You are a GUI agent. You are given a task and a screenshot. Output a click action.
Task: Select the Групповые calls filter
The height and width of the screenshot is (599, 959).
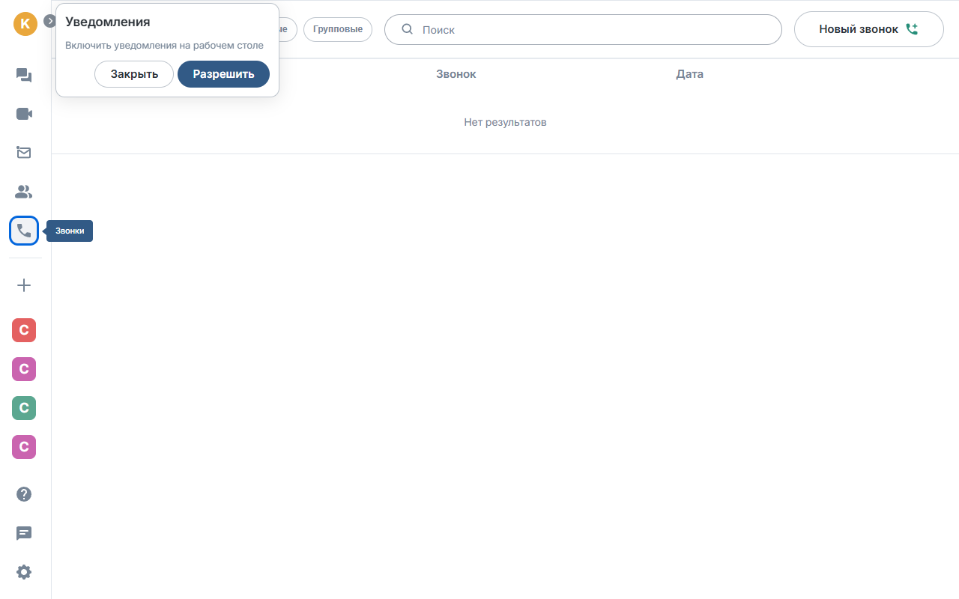click(338, 29)
